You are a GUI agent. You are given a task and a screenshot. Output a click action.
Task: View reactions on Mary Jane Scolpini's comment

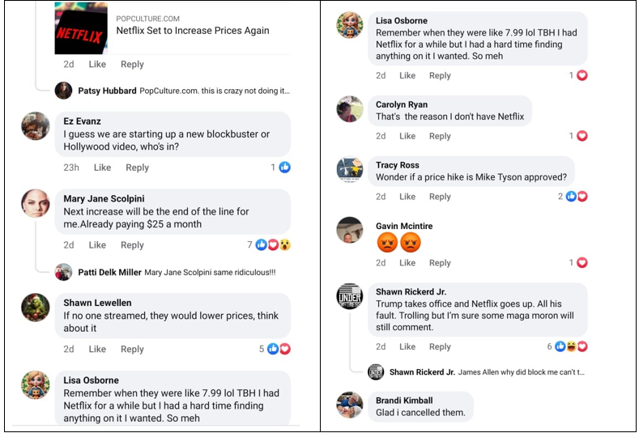[x=269, y=244]
